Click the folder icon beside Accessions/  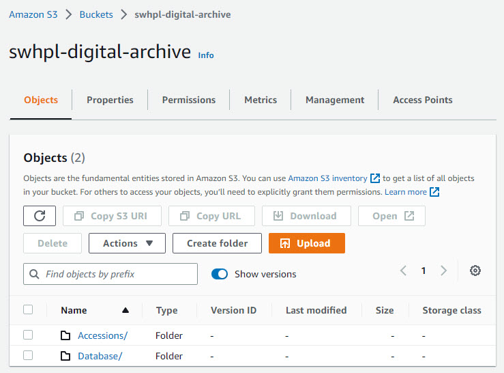(x=65, y=335)
